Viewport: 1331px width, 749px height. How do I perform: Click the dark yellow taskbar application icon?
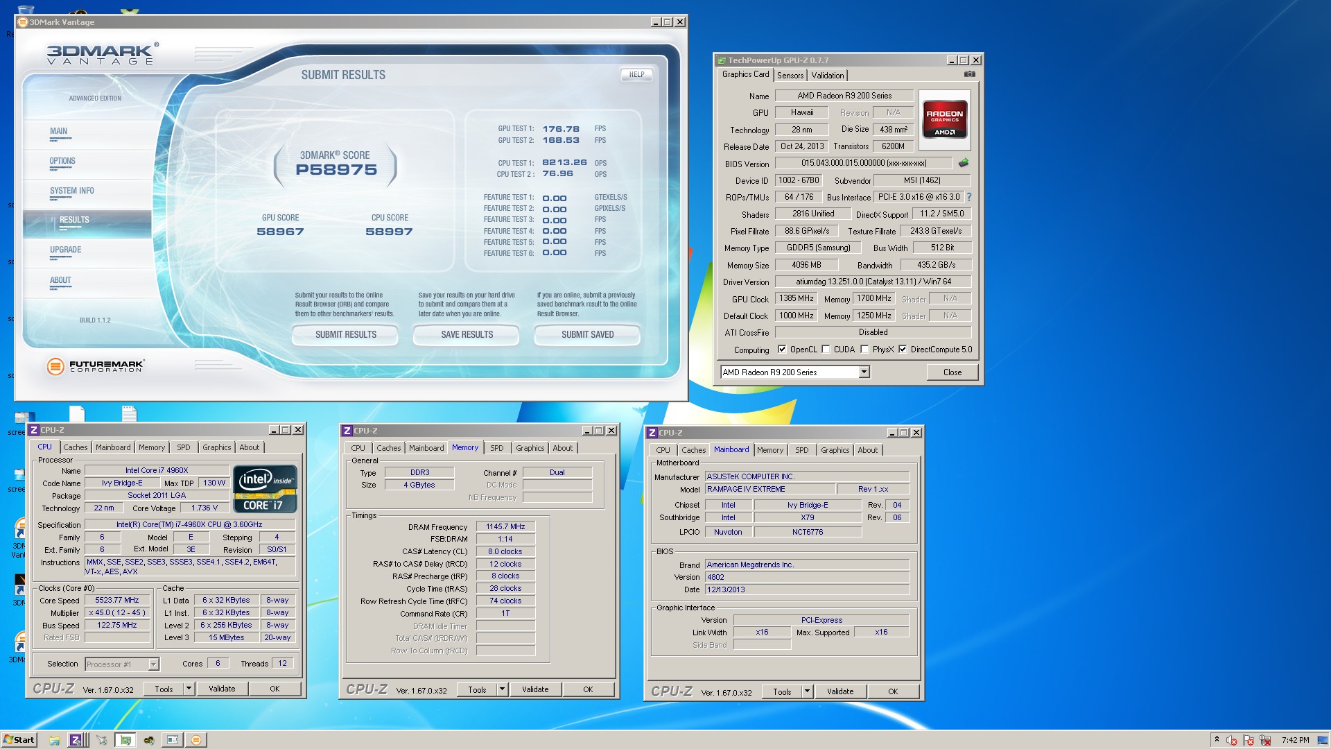point(148,740)
